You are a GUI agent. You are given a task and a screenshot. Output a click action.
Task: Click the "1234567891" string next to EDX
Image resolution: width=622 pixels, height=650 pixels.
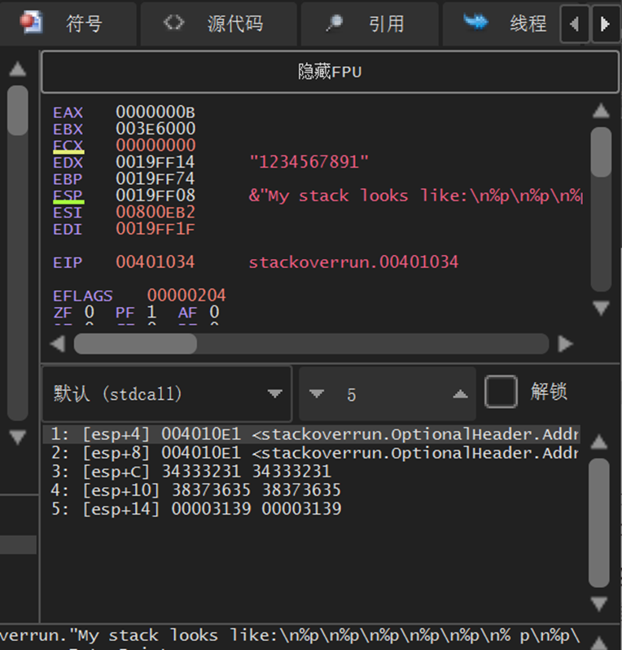coord(309,162)
